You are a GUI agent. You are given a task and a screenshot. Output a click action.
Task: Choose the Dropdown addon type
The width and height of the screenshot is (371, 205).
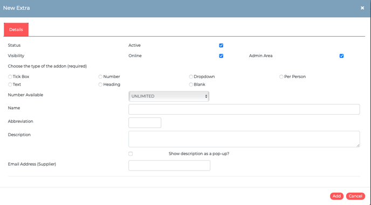pos(191,76)
